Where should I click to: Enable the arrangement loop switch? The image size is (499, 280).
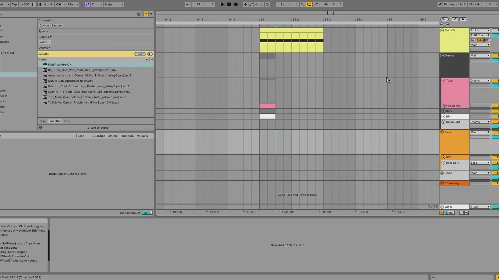tap(309, 4)
